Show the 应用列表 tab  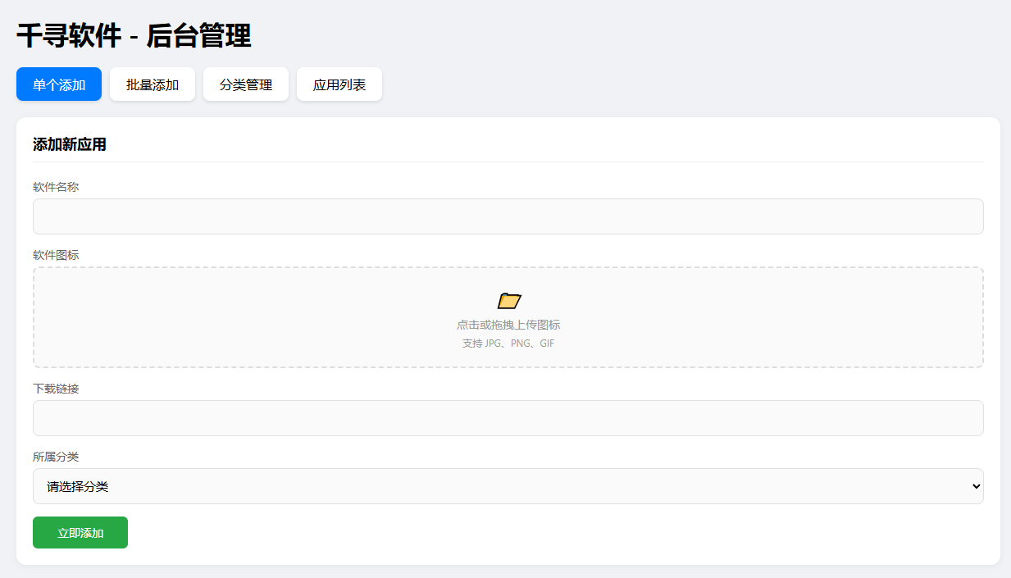pos(339,84)
